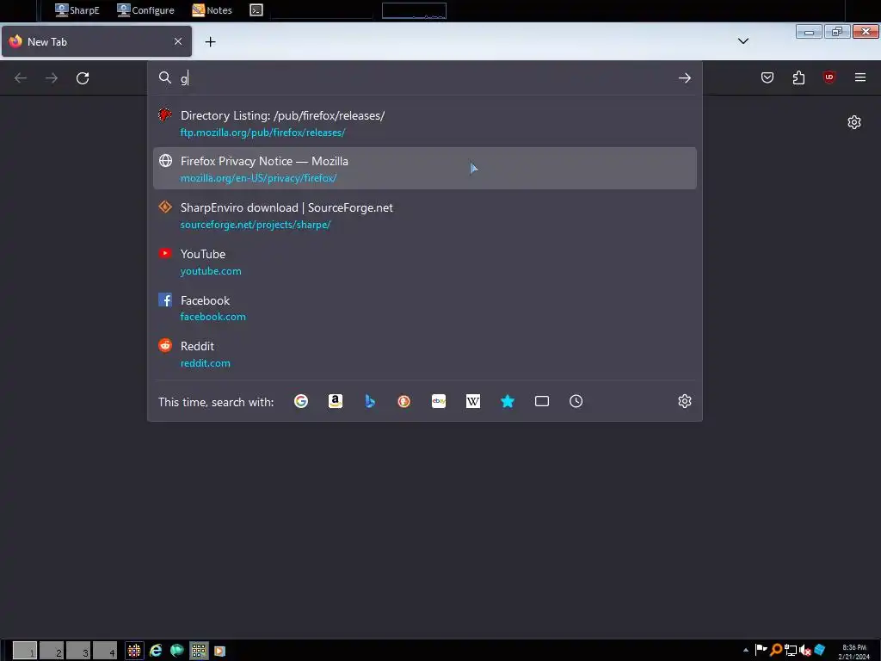Click the back navigation arrow
Screen dimensions: 881x661
(21, 78)
